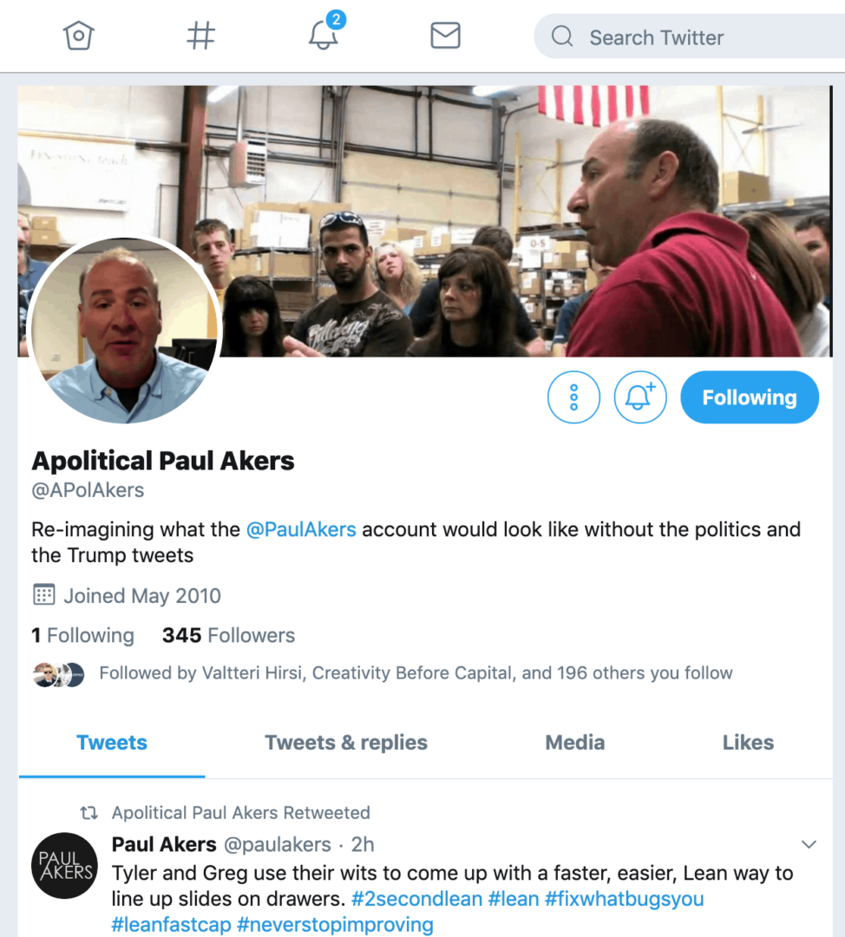Open the three-dot more options button
This screenshot has height=937, width=845.
pyautogui.click(x=573, y=397)
